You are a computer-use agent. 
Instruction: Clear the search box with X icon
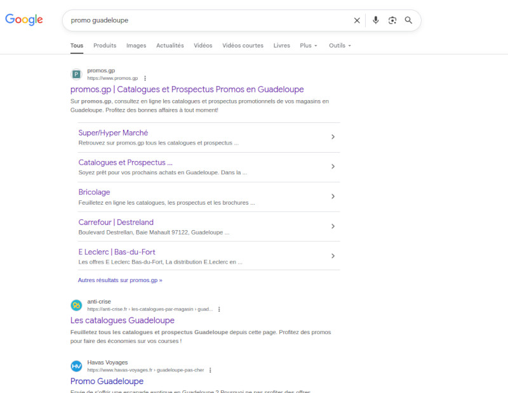[x=357, y=20]
